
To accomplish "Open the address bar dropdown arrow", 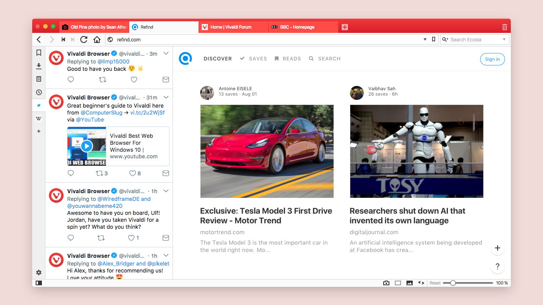I will point(425,39).
